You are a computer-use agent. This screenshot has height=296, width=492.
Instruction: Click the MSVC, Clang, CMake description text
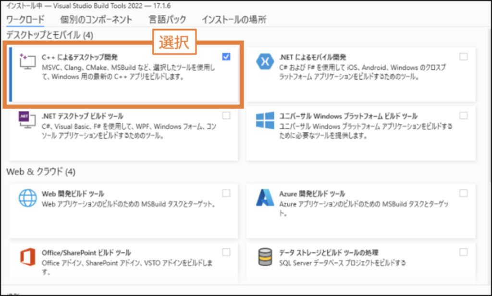point(129,72)
